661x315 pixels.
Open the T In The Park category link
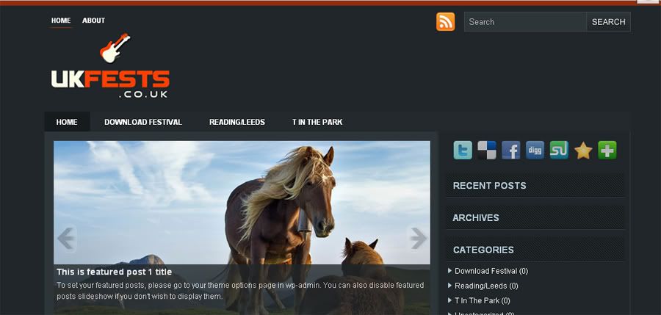click(x=477, y=300)
